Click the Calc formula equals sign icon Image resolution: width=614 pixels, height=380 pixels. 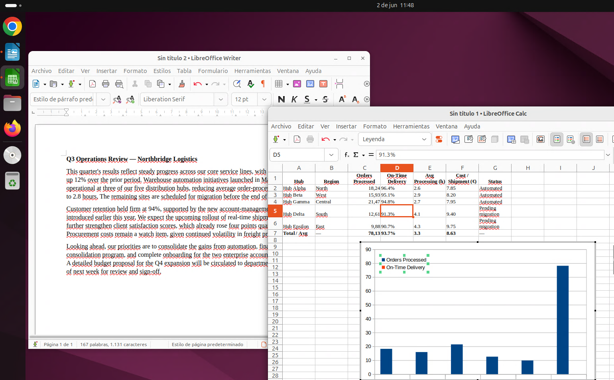371,155
